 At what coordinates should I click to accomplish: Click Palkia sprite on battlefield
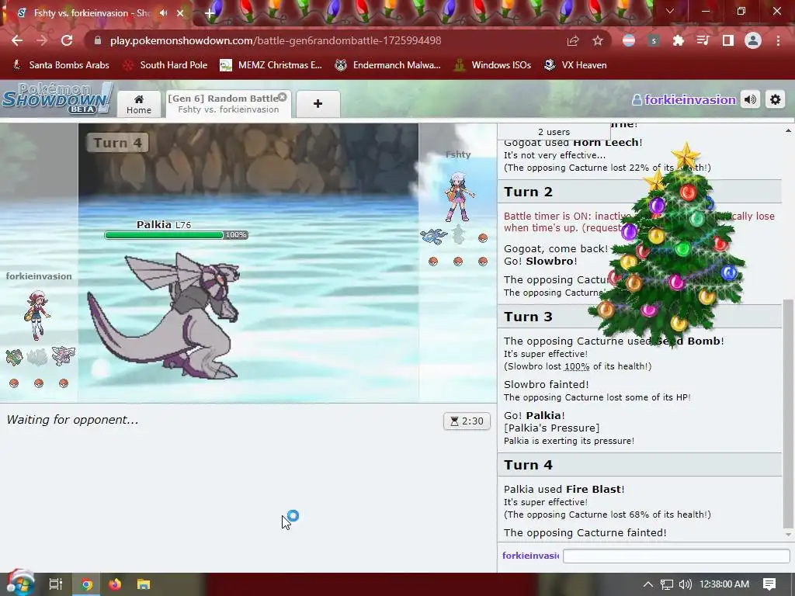pos(164,315)
